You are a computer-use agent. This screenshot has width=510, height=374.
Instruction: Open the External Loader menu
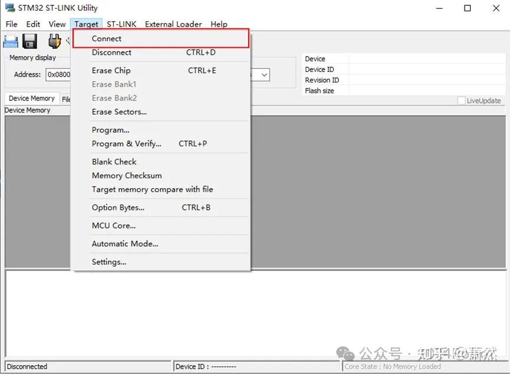(173, 24)
